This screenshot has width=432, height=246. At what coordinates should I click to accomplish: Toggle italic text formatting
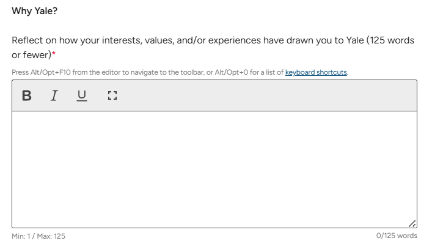pyautogui.click(x=54, y=95)
